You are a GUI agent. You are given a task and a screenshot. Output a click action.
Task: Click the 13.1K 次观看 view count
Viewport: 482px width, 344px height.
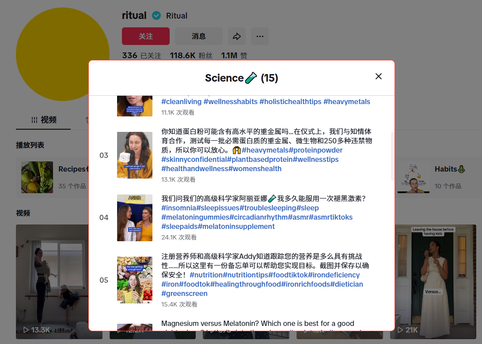178,179
